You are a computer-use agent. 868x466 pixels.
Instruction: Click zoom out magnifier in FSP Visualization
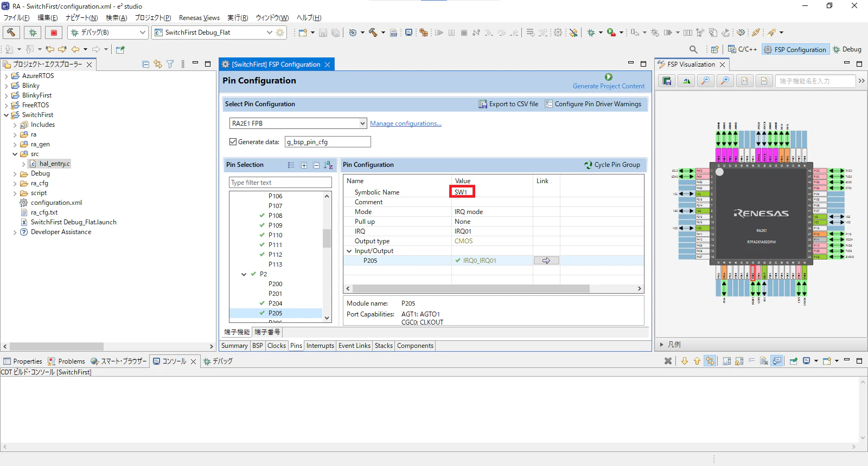705,81
